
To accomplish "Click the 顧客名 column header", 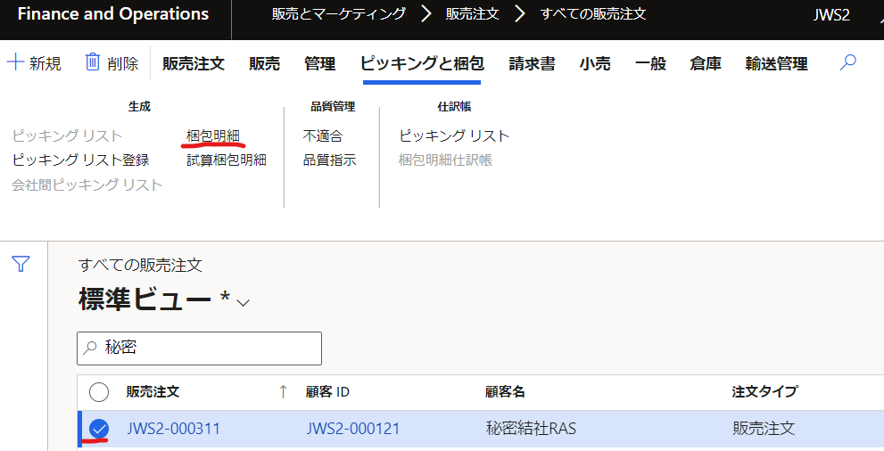I will 505,392.
